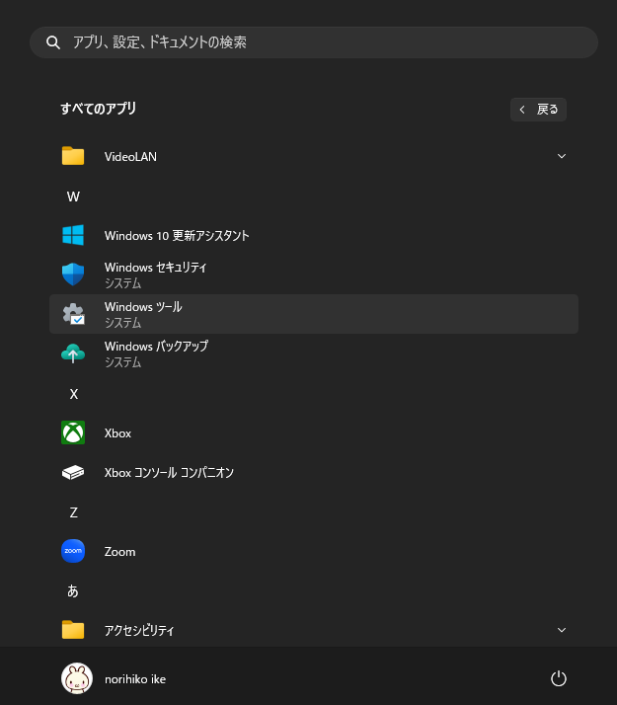
Task: Open Windows ツール
Action: click(x=314, y=314)
